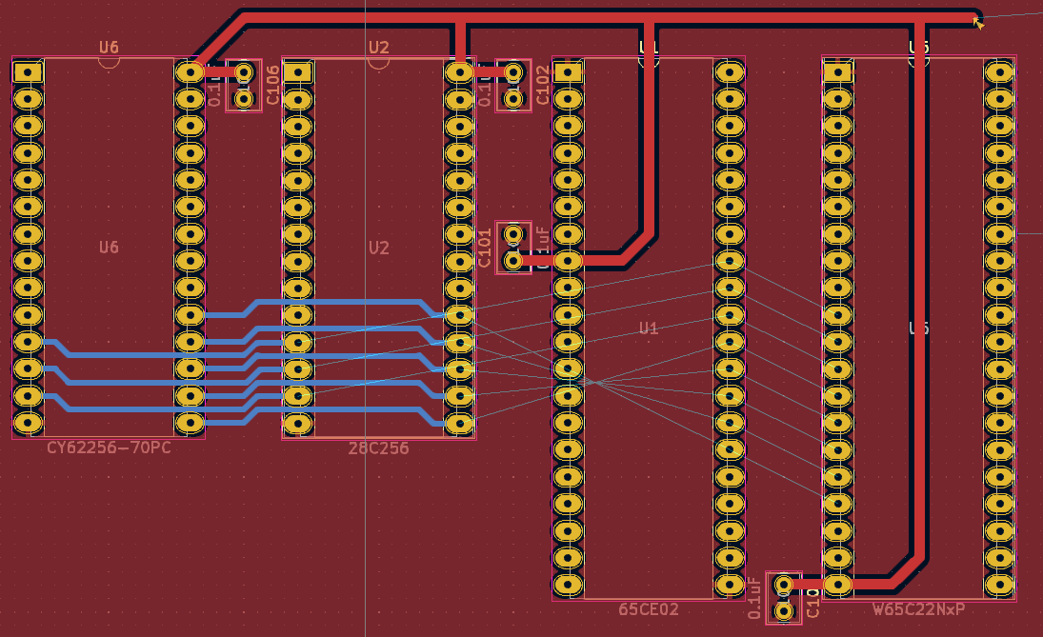The height and width of the screenshot is (637, 1043).
Task: Select the bottom-left pad of the 65CE02
Action: tap(568, 586)
